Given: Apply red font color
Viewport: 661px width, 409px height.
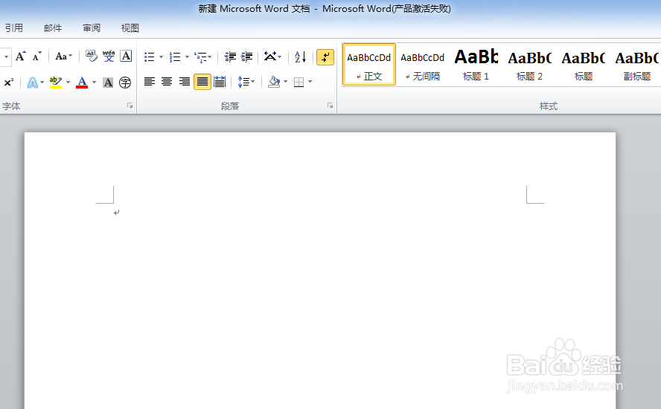Looking at the screenshot, I should pos(82,82).
